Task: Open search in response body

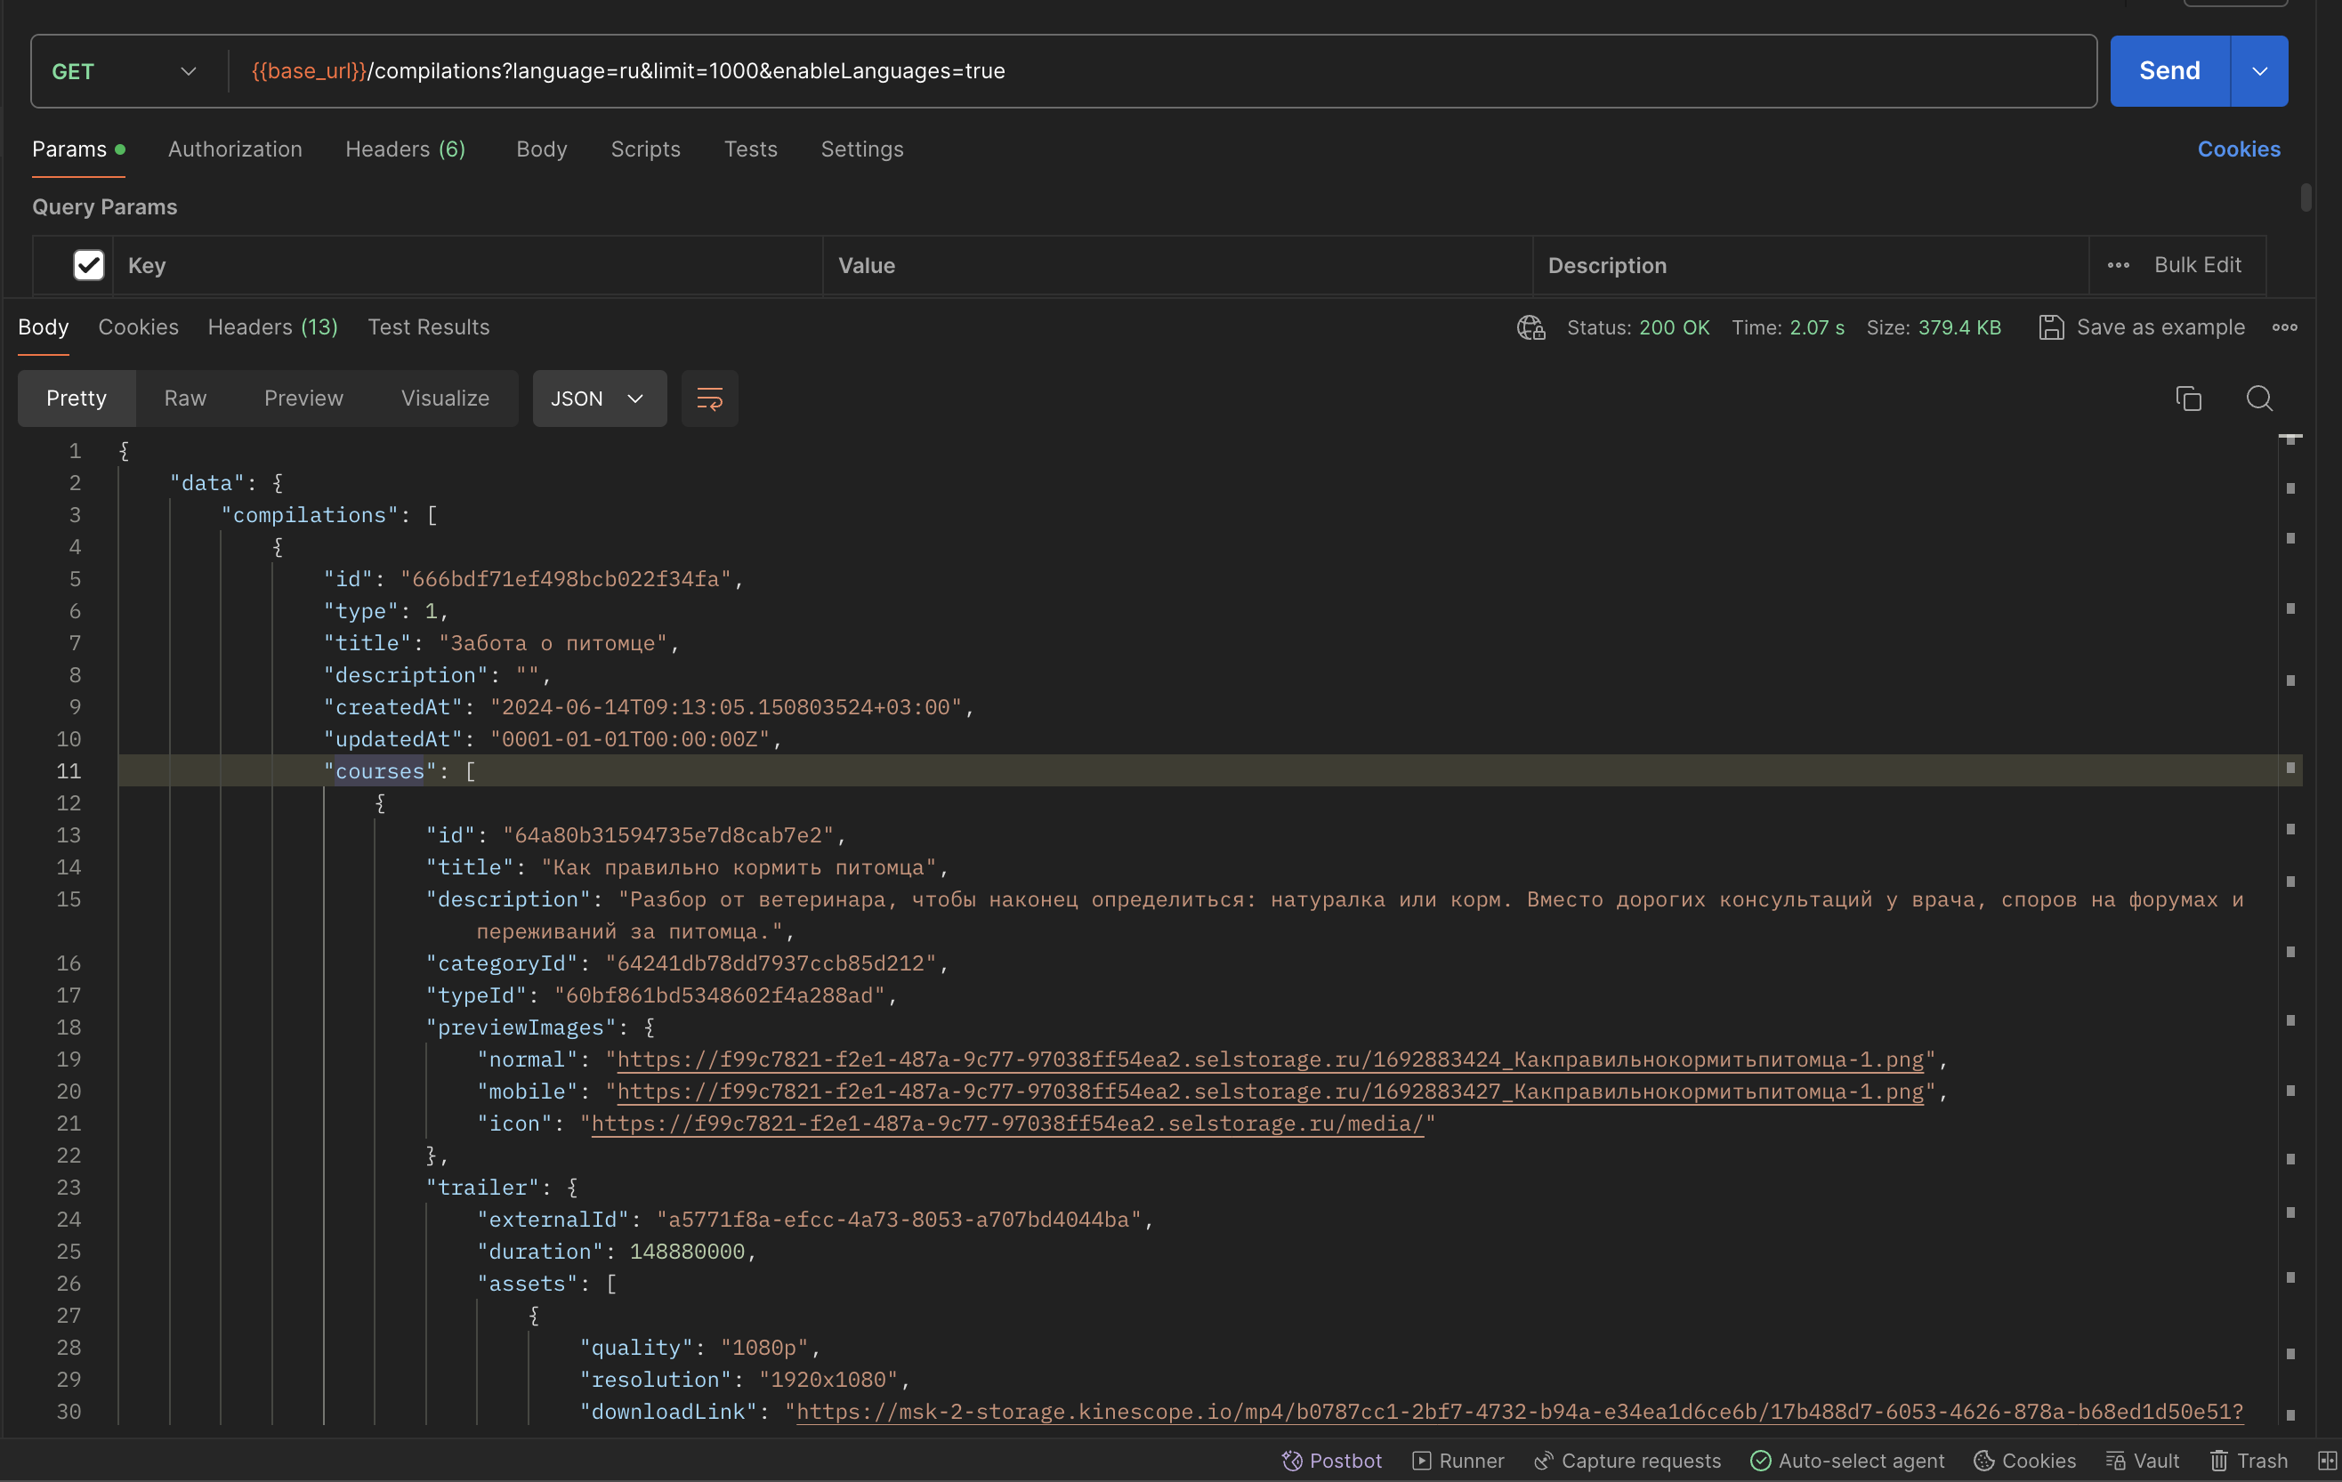Action: [x=2259, y=399]
